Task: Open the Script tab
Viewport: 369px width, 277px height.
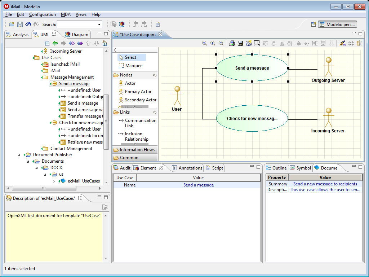Action: point(215,168)
